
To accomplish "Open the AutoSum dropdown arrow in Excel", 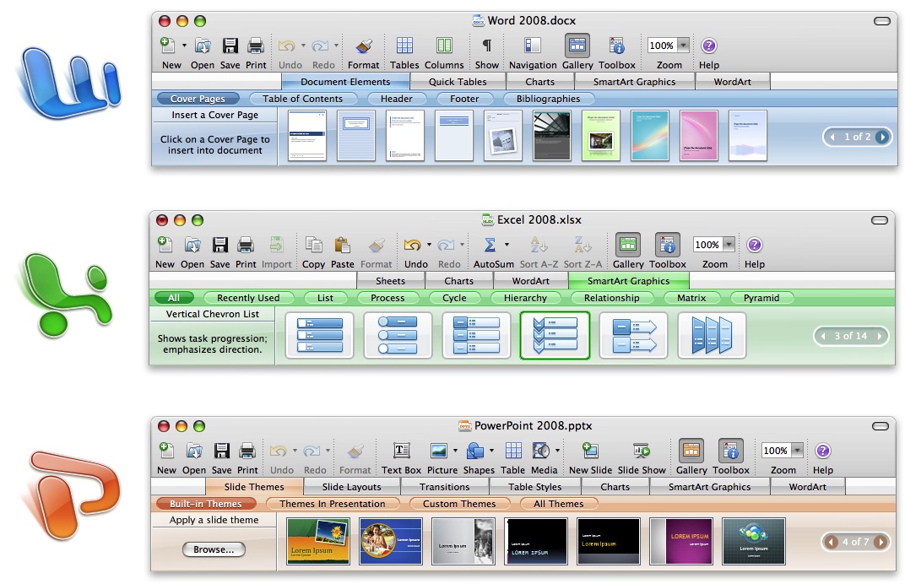I will tap(507, 245).
